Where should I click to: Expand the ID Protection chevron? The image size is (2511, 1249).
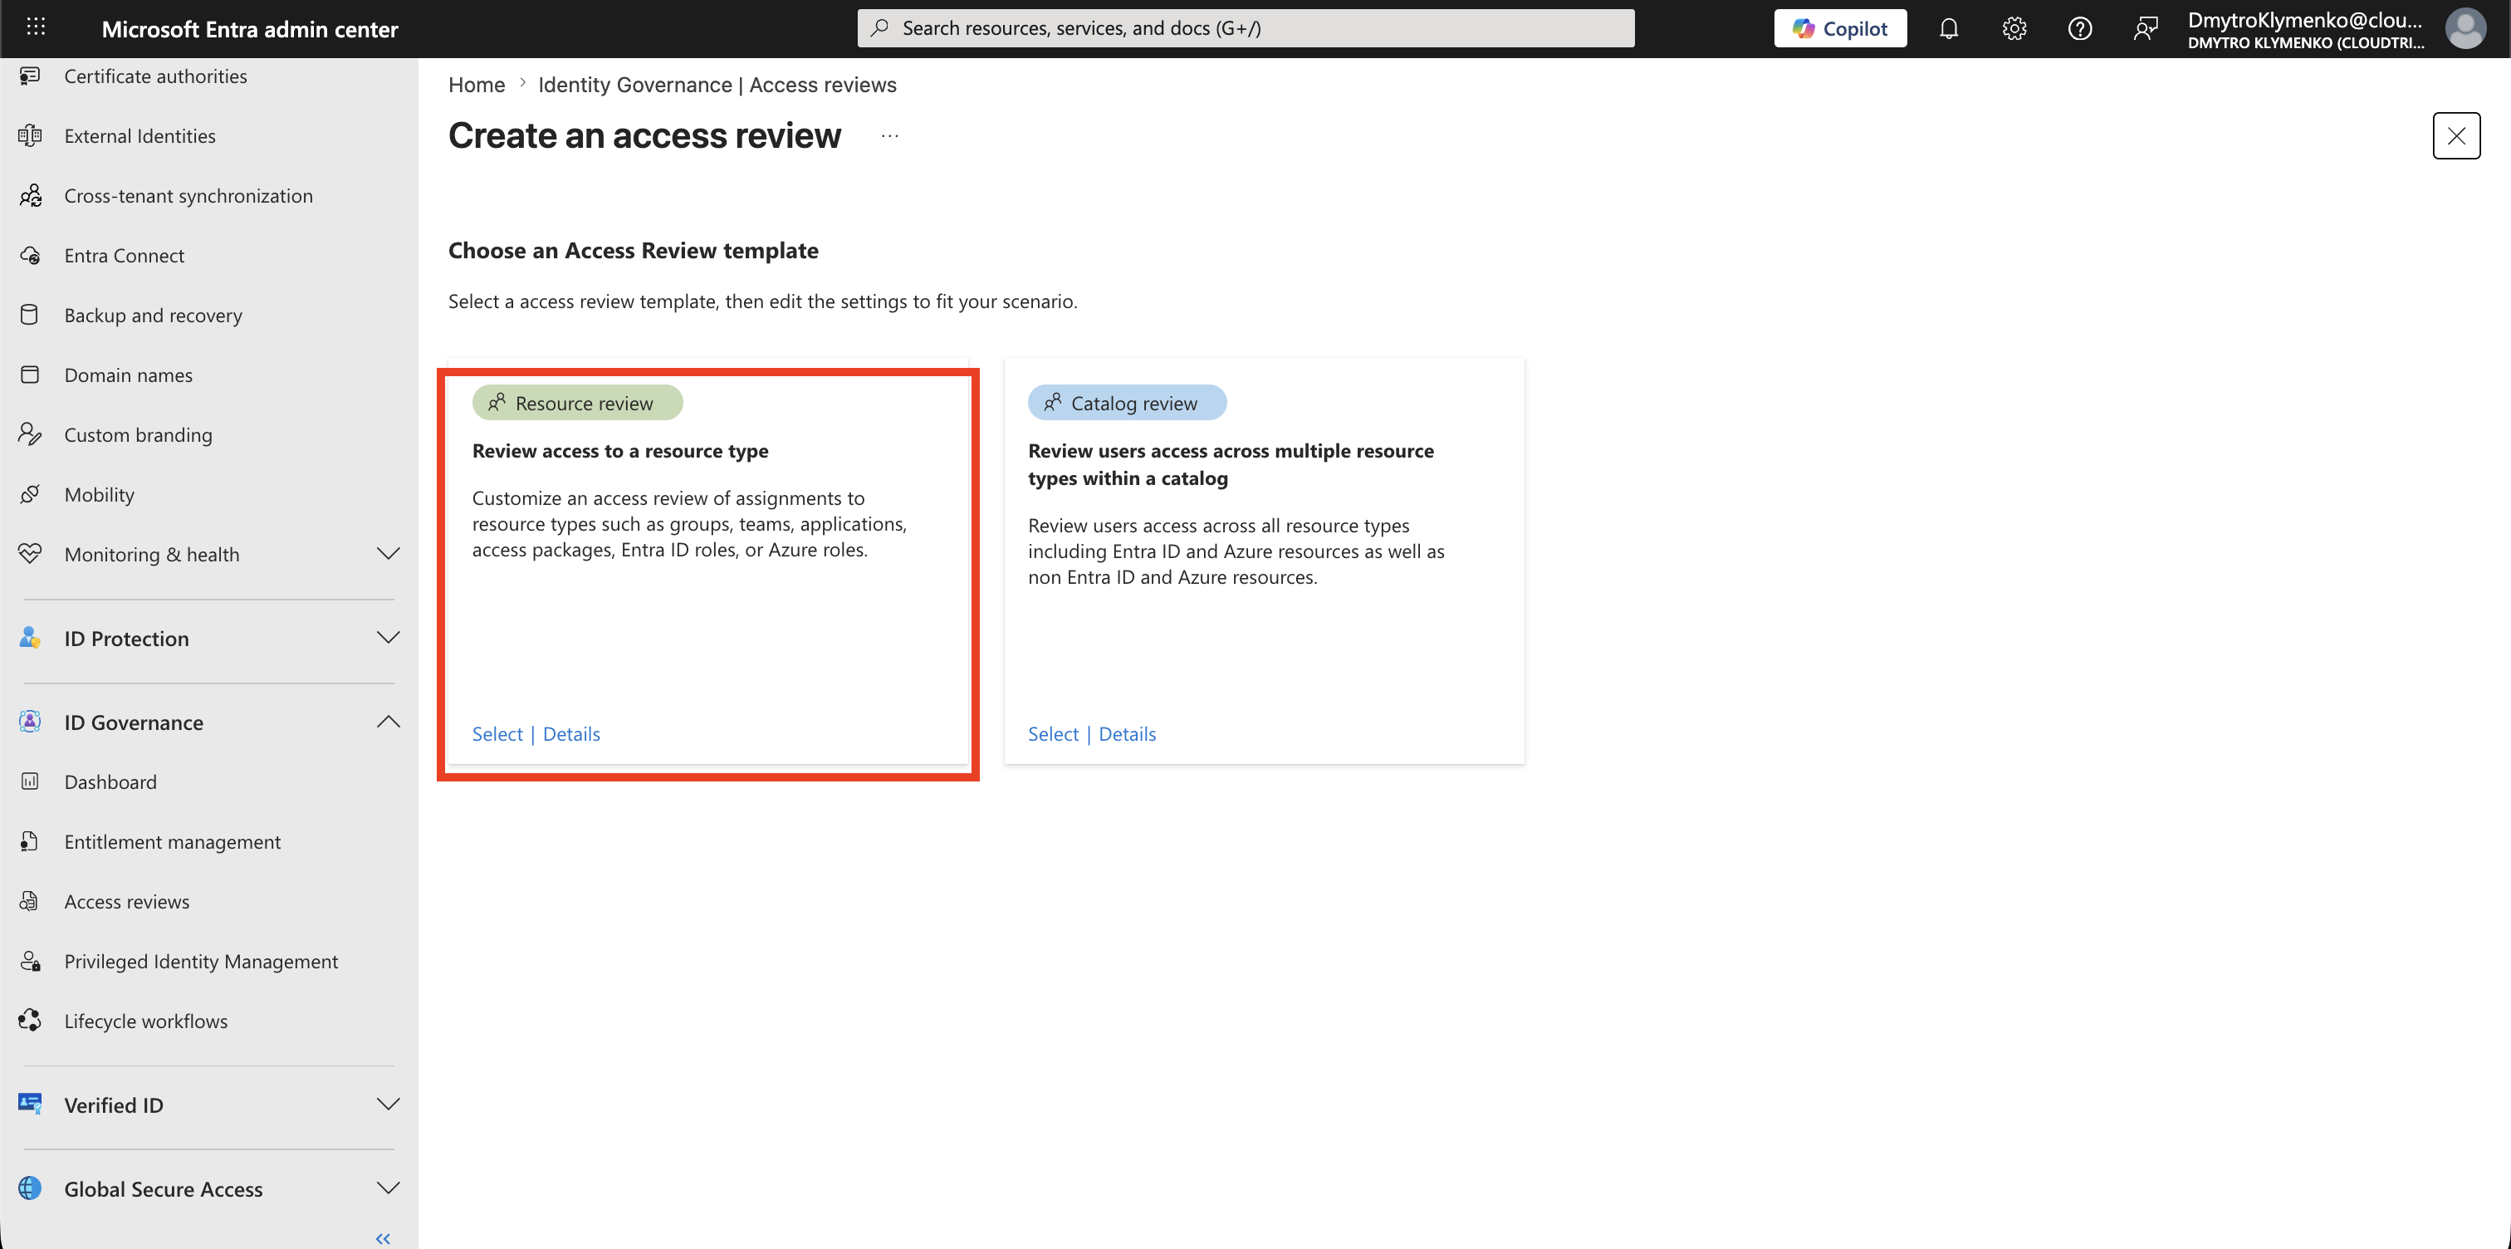pos(388,638)
